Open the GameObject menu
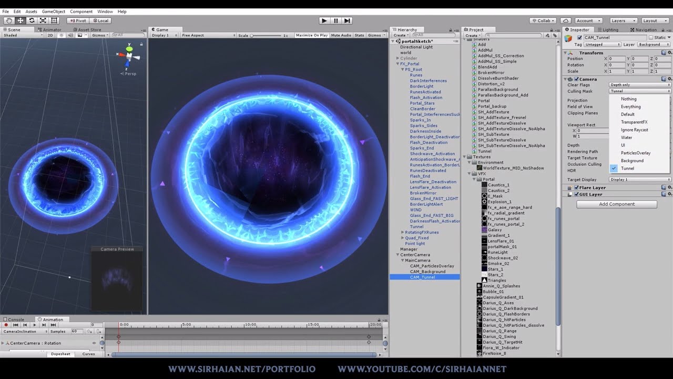Image resolution: width=673 pixels, height=379 pixels. click(x=54, y=12)
